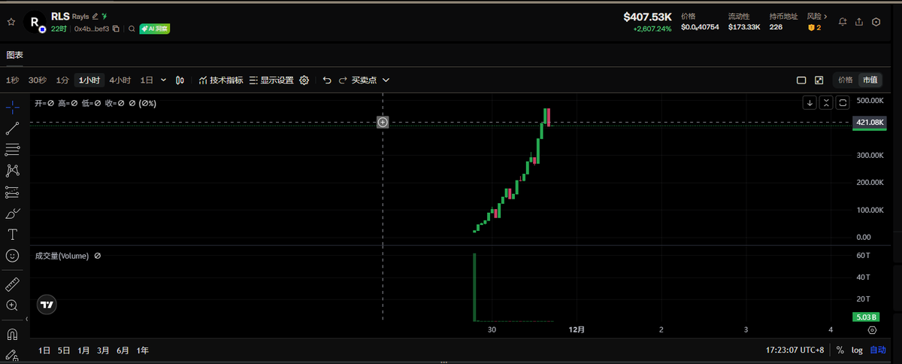Click the reset/swap chart view button
Viewport: 902px width, 364px height.
pyautogui.click(x=843, y=102)
